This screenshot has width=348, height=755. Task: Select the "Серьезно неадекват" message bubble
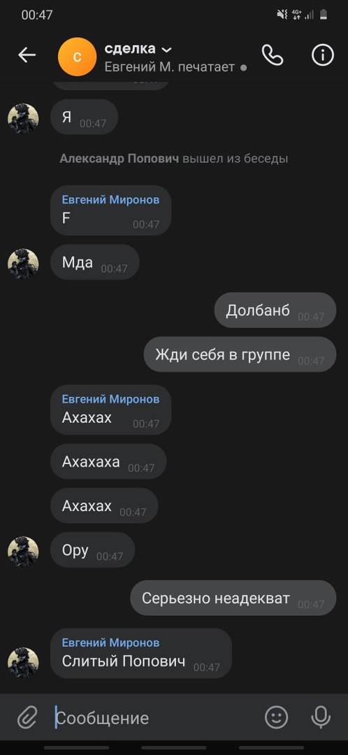click(x=233, y=598)
